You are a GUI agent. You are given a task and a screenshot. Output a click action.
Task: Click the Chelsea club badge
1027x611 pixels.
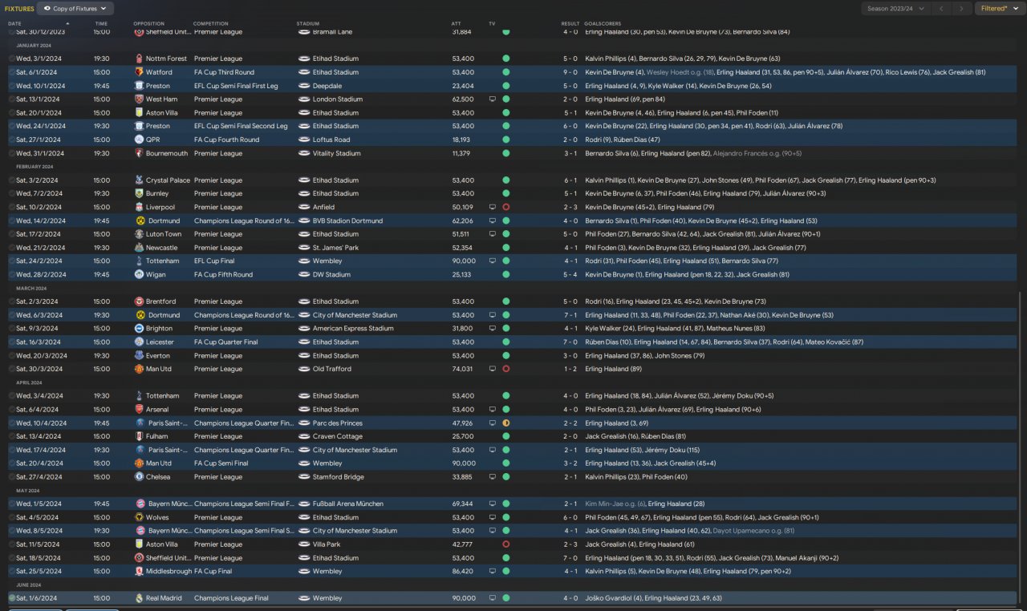click(x=140, y=477)
